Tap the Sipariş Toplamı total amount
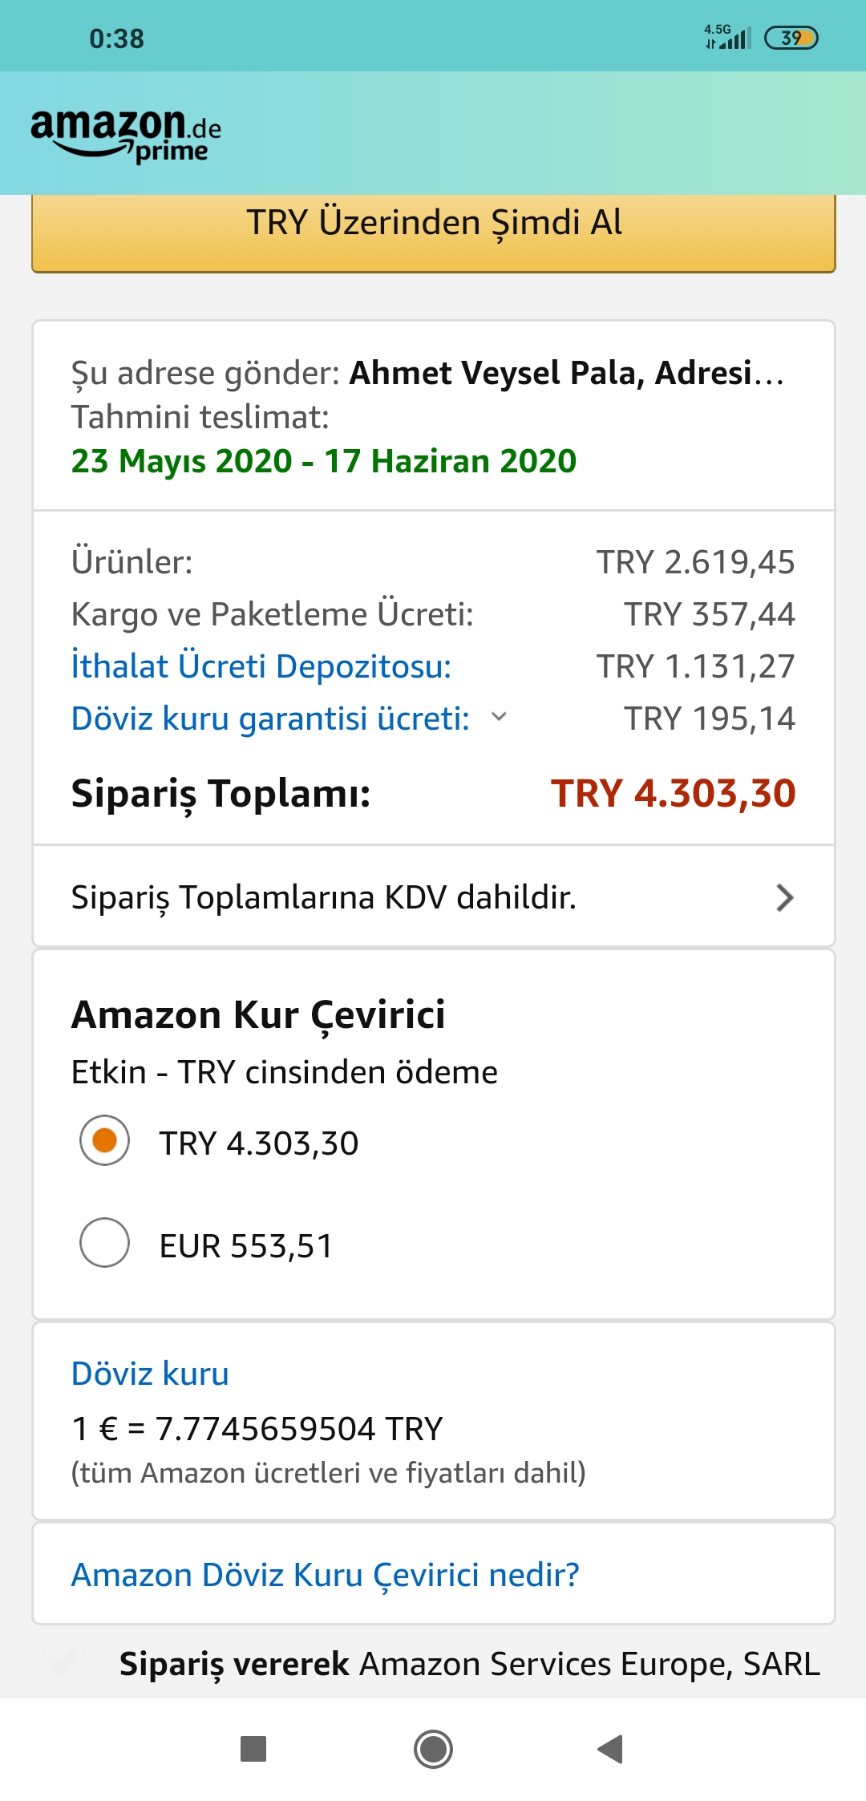Screen dimensions: 866x1801 coord(673,793)
